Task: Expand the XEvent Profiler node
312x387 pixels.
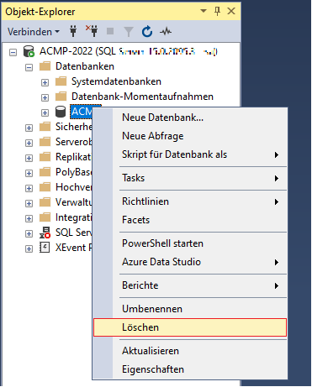Action: pyautogui.click(x=29, y=248)
